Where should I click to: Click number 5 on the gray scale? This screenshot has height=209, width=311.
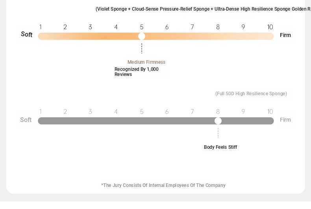(142, 112)
